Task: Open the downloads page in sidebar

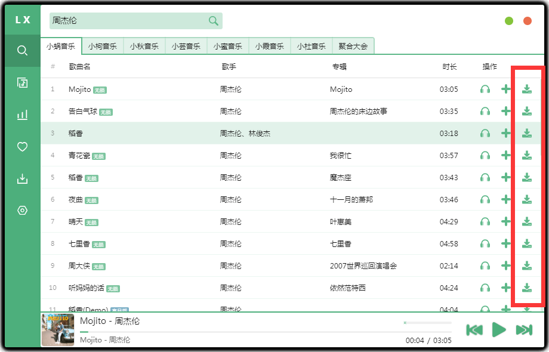Action: point(22,178)
